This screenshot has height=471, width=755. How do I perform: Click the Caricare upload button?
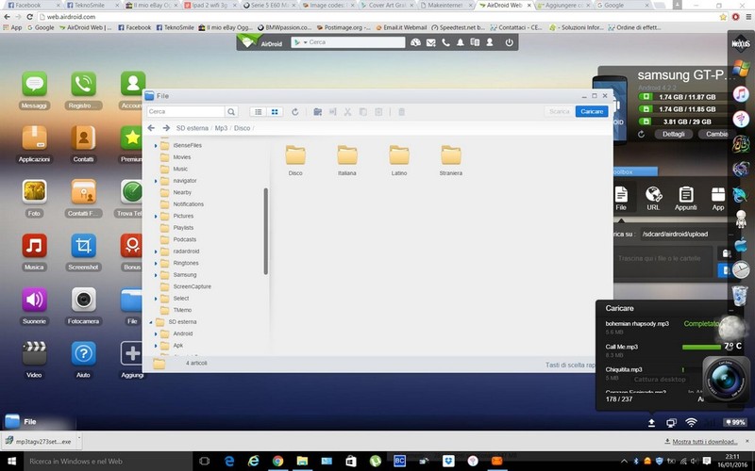(x=592, y=112)
